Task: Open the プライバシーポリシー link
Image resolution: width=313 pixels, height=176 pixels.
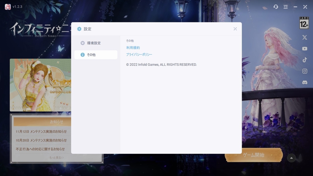Action: tap(139, 54)
